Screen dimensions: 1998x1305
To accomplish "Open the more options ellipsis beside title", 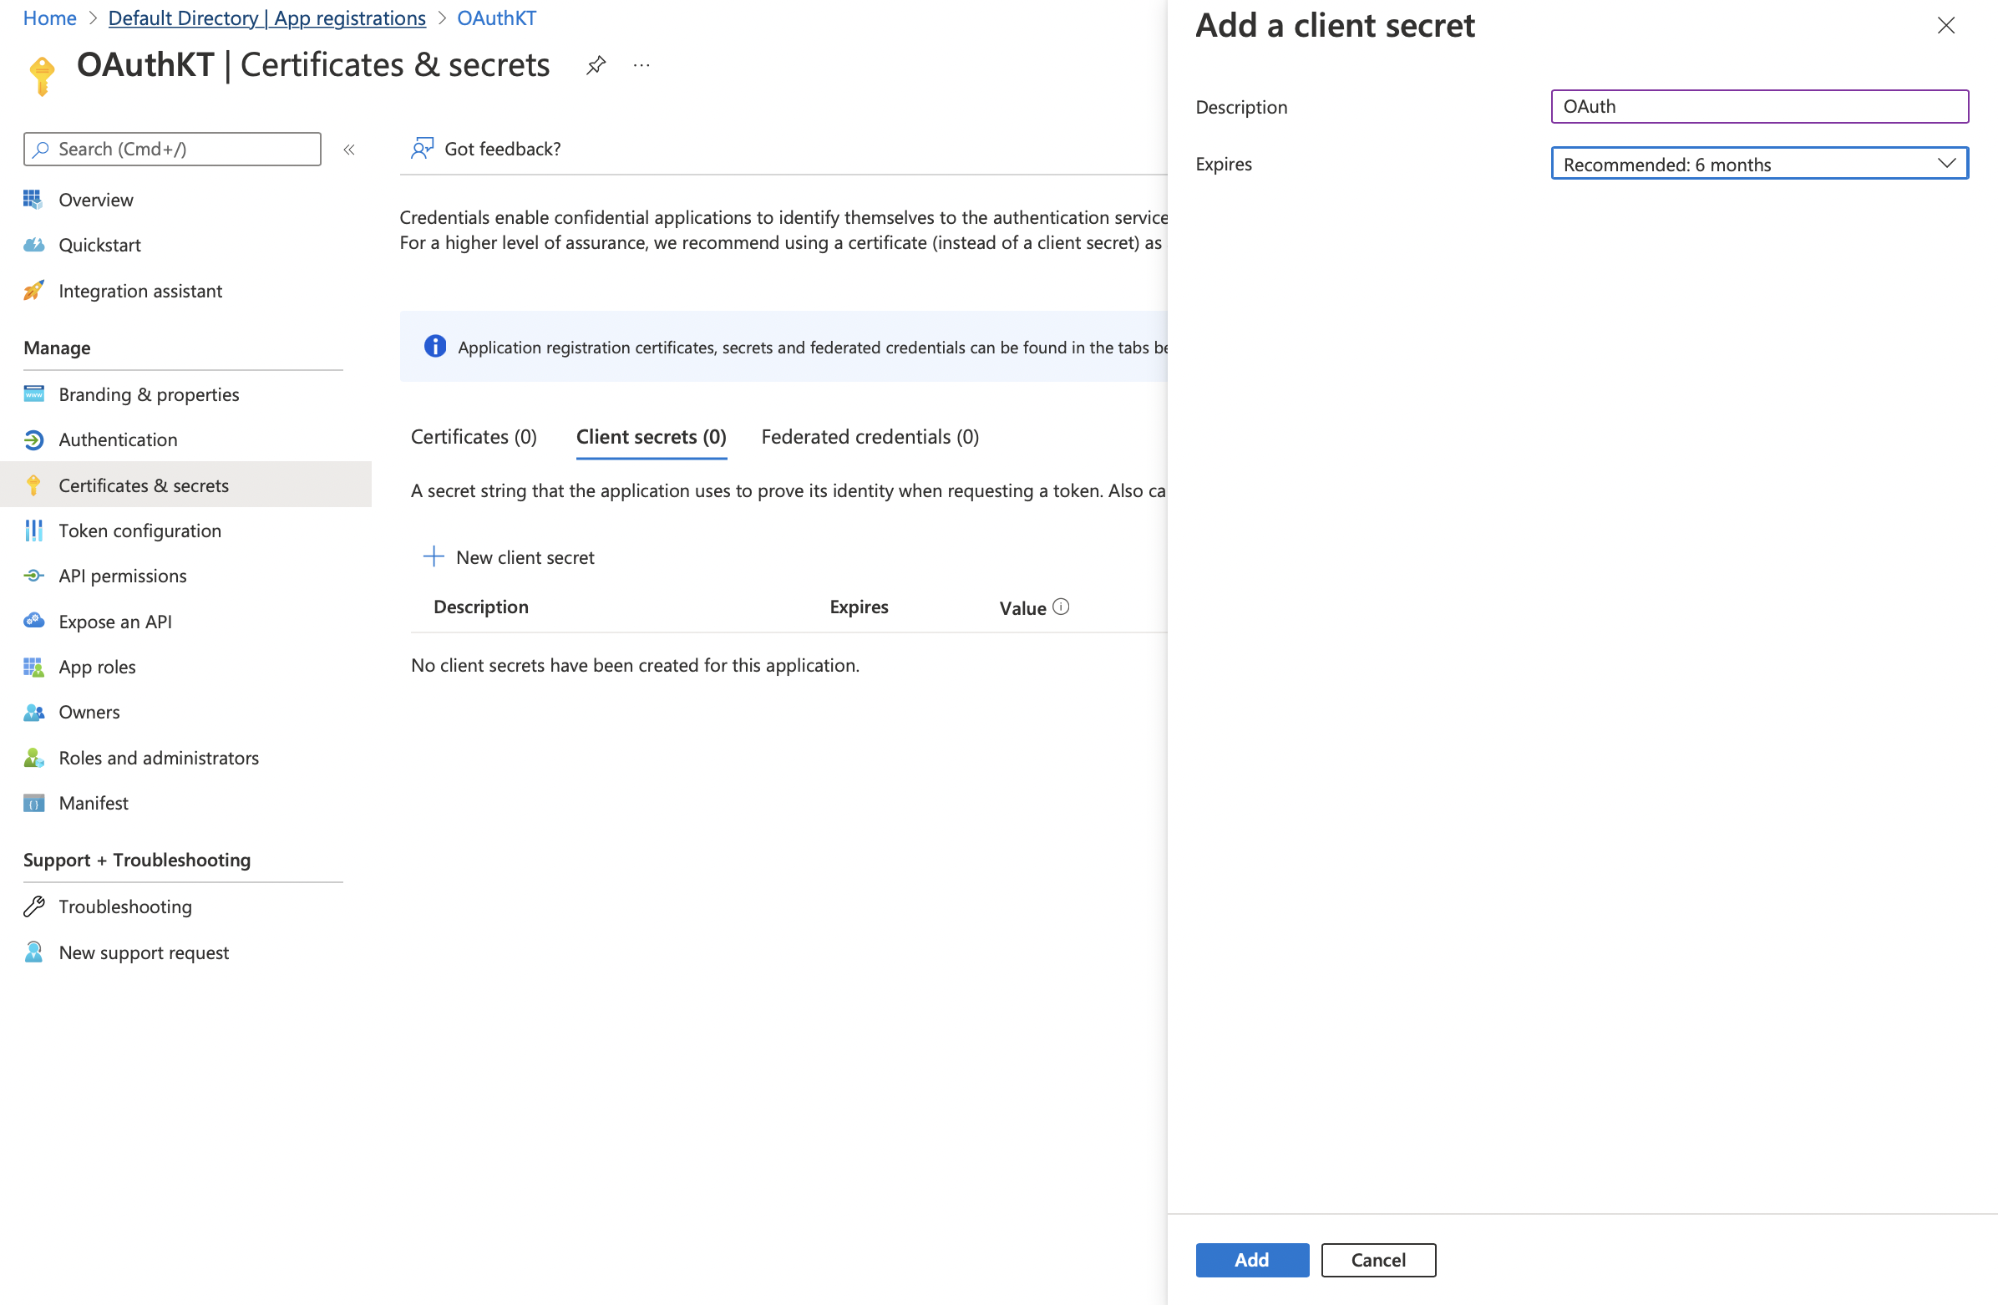I will click(x=641, y=65).
